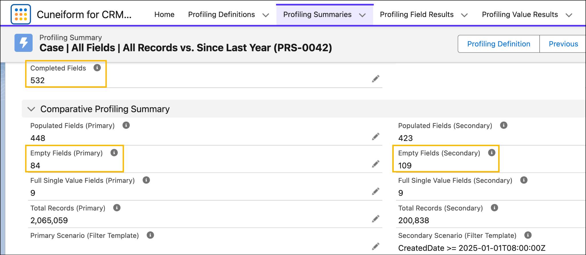Show info tooltip for Populated Fields (Secondary)

(504, 125)
